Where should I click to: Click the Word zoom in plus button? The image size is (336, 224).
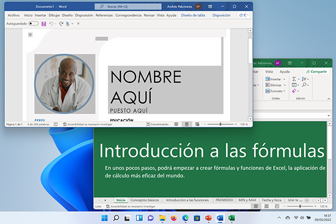(236, 124)
